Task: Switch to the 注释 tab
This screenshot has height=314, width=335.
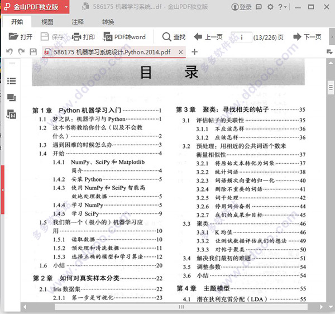Action: coord(78,22)
